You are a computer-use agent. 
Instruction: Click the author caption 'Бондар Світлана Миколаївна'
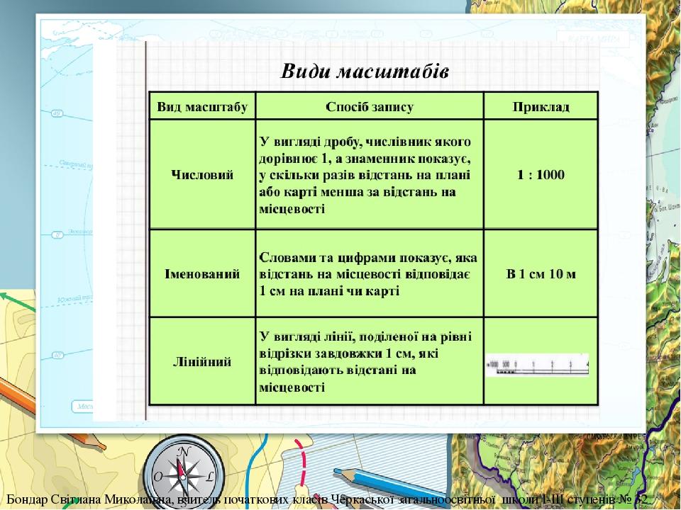coord(90,499)
